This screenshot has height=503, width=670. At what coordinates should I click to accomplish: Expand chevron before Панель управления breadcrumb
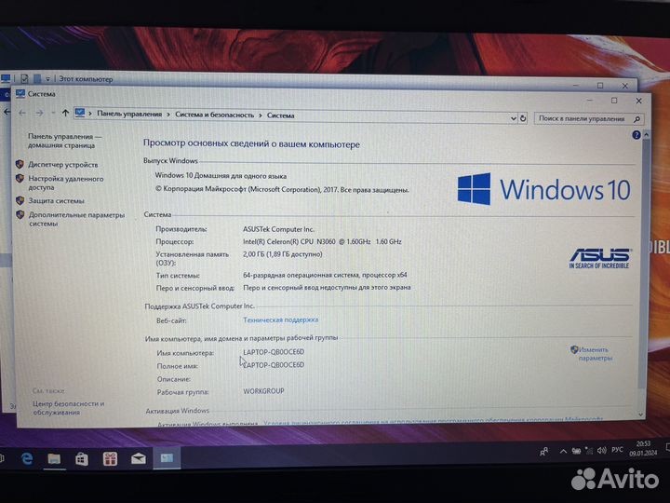click(90, 114)
